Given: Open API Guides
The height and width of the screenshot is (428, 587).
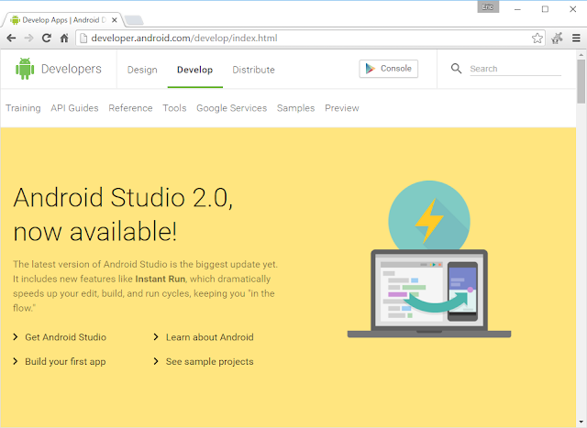Looking at the screenshot, I should tap(74, 108).
